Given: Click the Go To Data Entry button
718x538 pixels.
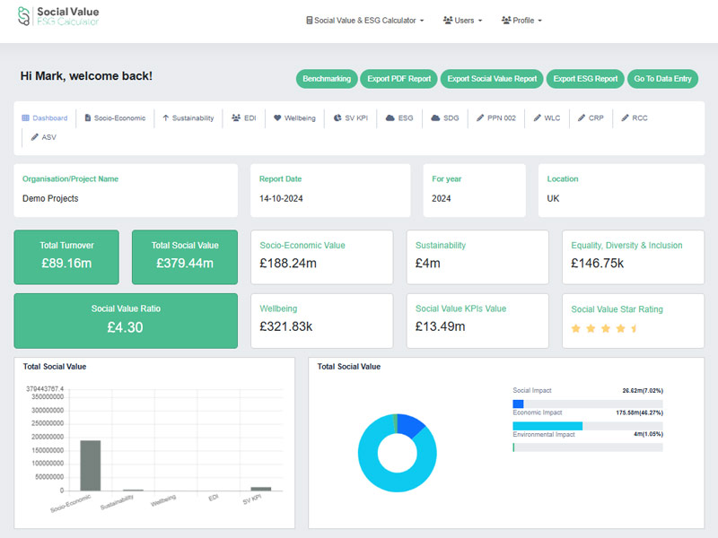Looking at the screenshot, I should click(x=662, y=79).
